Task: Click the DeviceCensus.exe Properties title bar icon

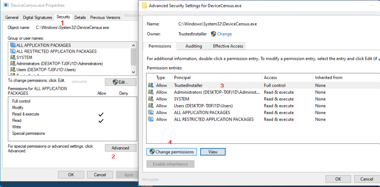Action: tap(6, 6)
